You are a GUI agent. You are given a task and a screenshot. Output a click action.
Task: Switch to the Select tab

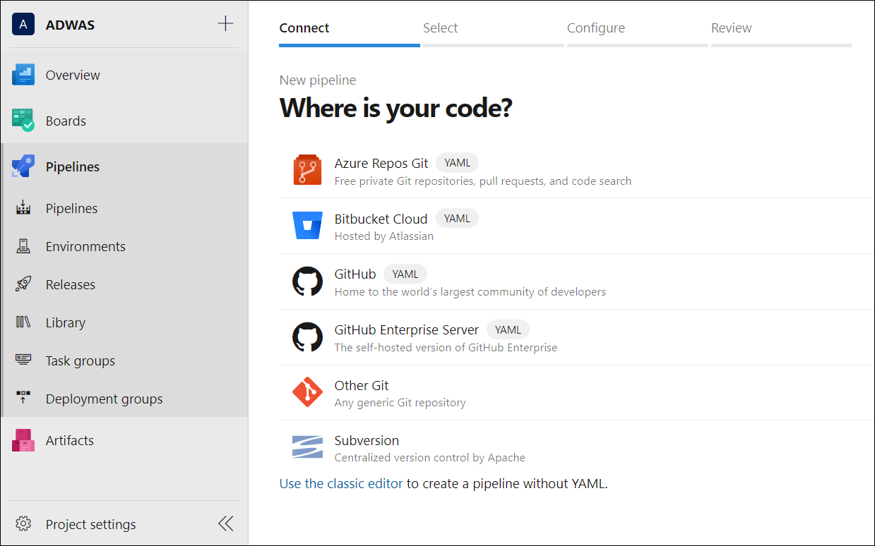click(x=441, y=28)
